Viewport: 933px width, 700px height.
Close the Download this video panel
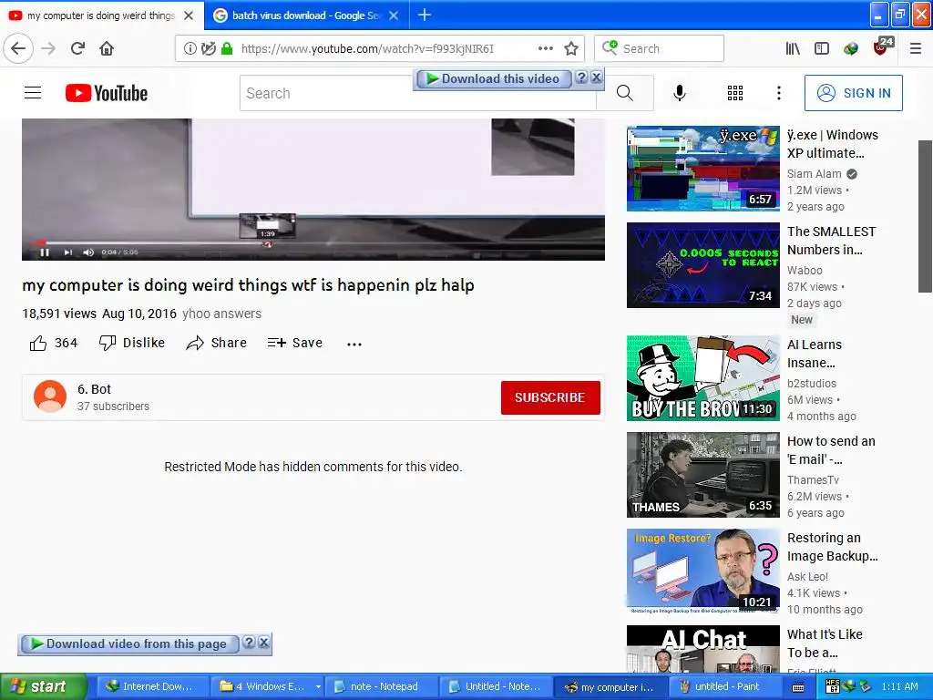pos(596,77)
